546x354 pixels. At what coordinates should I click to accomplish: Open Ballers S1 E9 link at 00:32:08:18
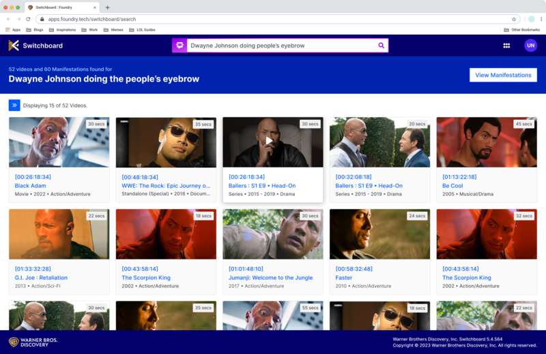click(369, 186)
